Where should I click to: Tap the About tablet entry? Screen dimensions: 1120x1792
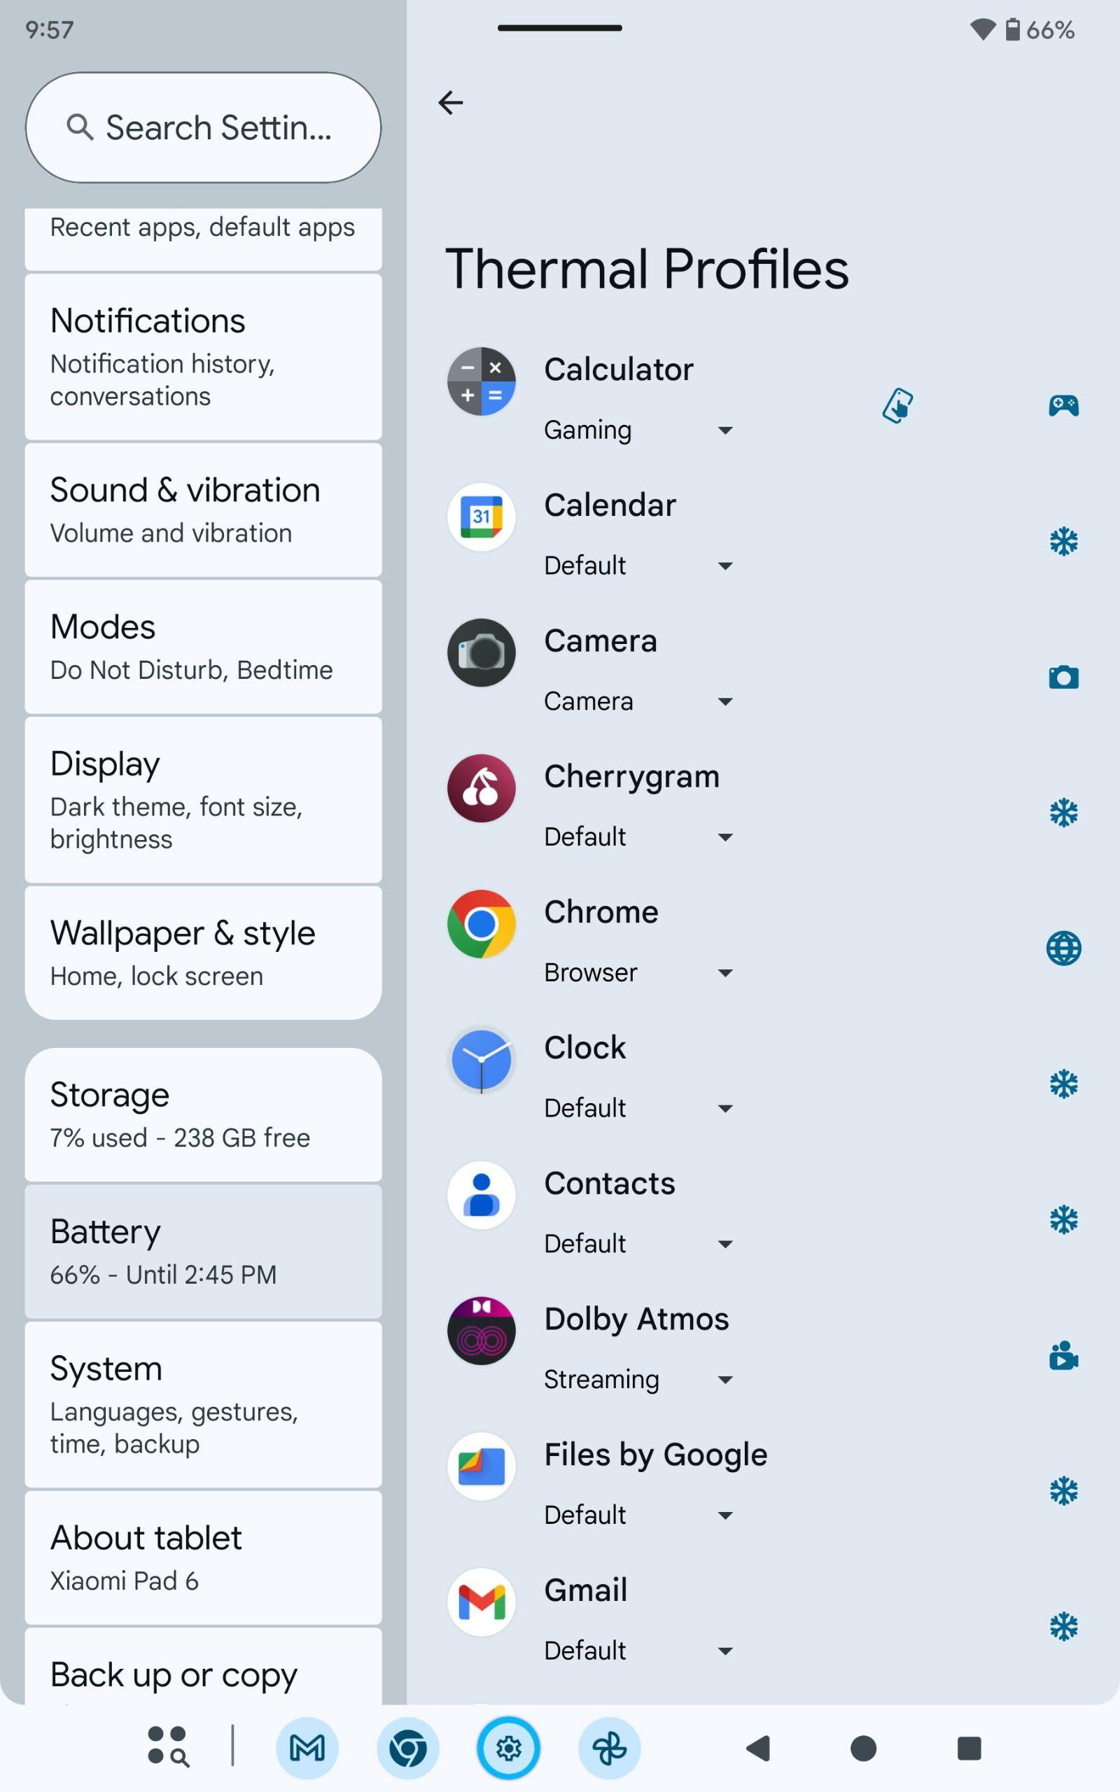[203, 1557]
